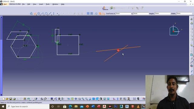Create a new document

point(4,99)
